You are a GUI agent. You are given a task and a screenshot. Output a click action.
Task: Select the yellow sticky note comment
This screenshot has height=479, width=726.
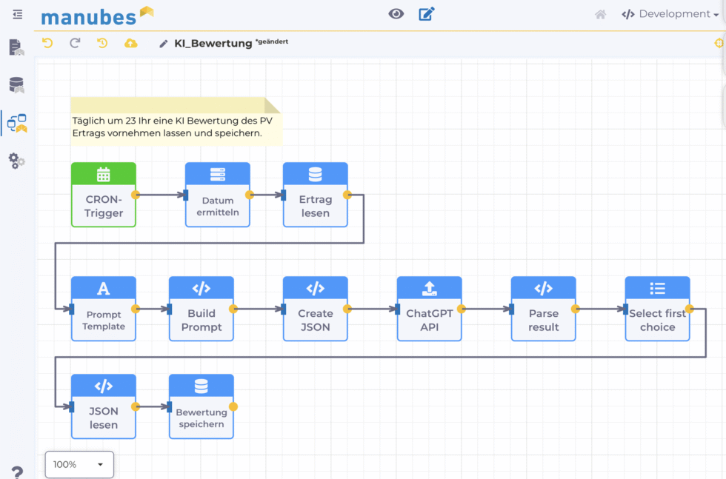pos(175,121)
